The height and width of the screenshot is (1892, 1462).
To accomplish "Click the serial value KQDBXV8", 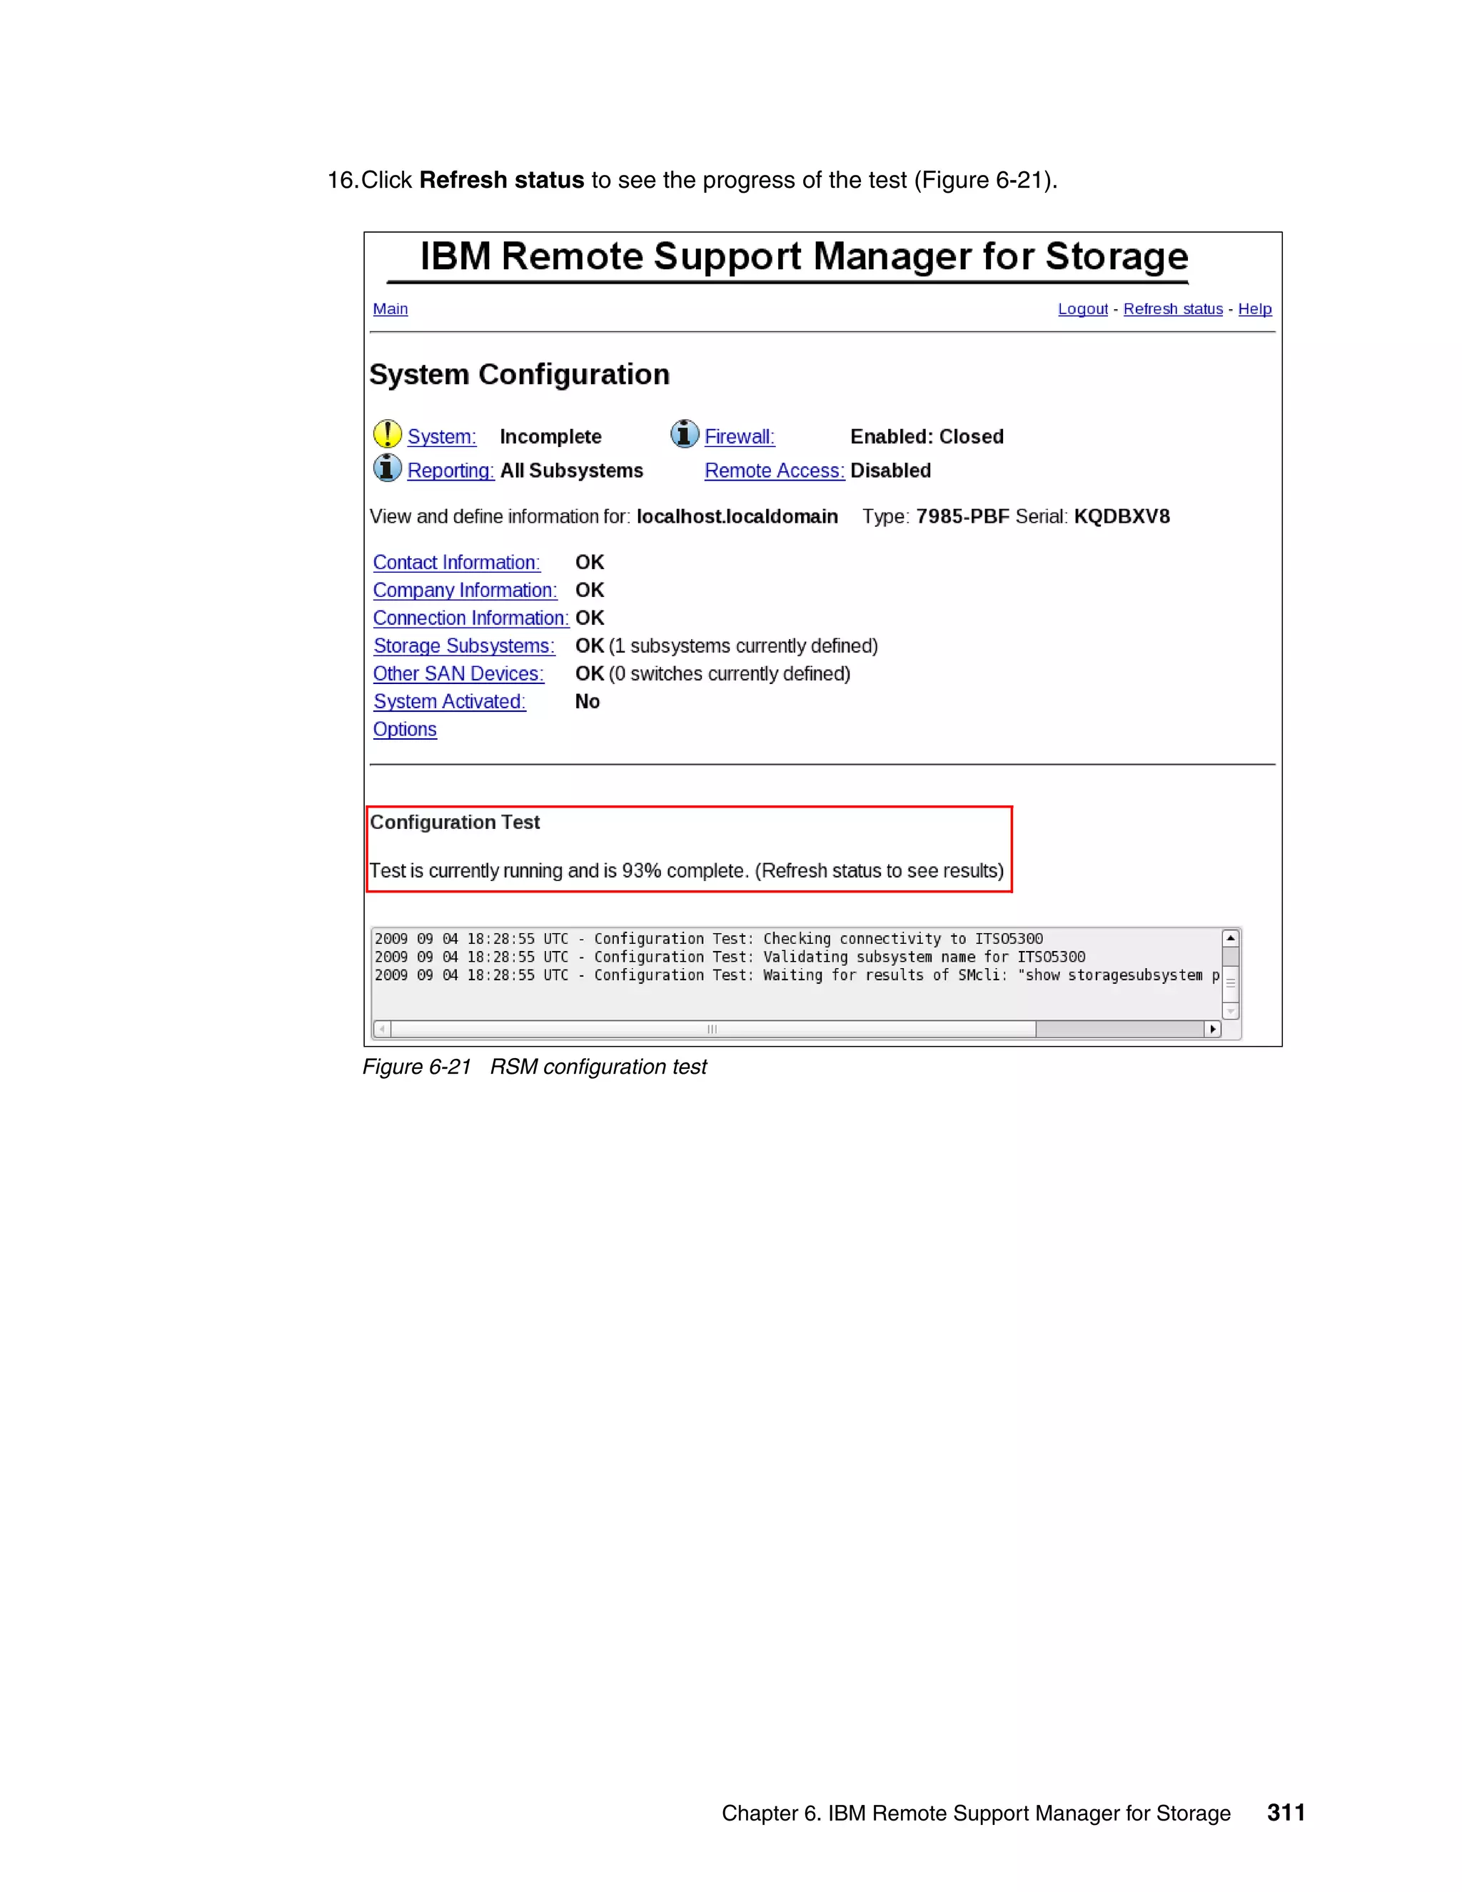I will (1121, 516).
